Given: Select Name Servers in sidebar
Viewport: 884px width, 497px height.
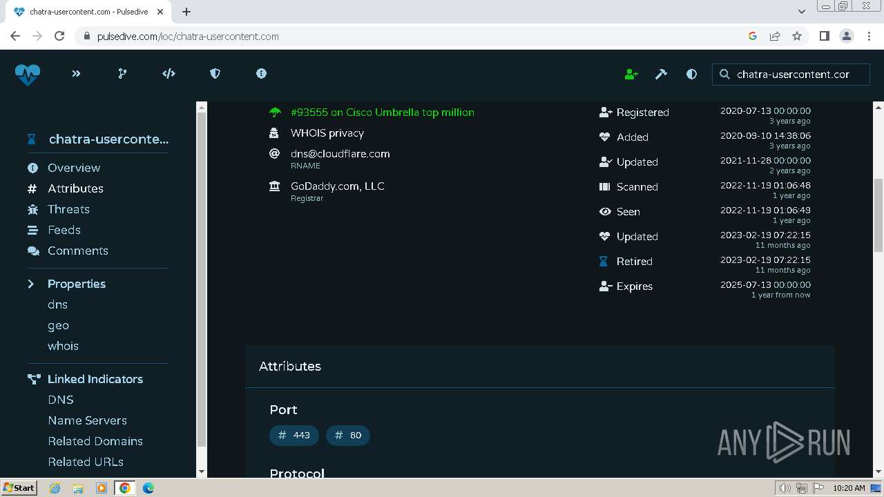Looking at the screenshot, I should coord(87,420).
